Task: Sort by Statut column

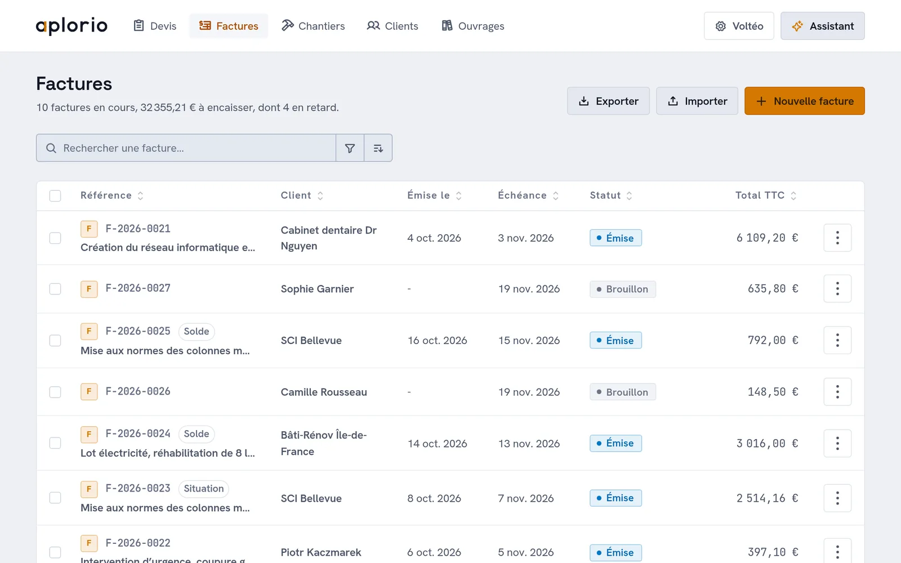Action: [611, 195]
